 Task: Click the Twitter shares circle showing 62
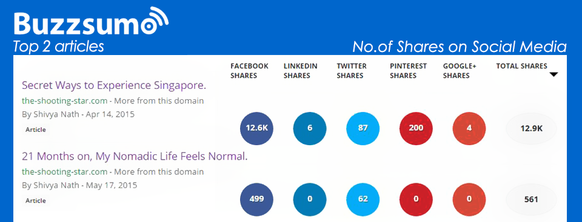point(363,200)
